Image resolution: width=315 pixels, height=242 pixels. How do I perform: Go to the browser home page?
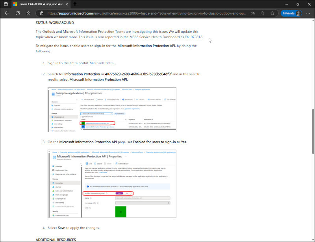click(28, 13)
